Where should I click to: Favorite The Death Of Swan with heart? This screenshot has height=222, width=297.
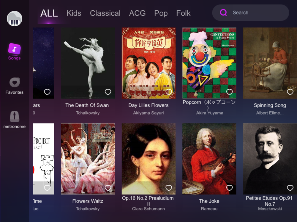pyautogui.click(x=108, y=92)
